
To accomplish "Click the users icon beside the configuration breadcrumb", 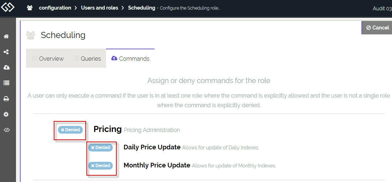I will [x=30, y=8].
